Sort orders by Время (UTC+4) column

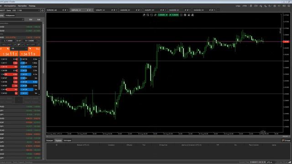[x=83, y=145]
